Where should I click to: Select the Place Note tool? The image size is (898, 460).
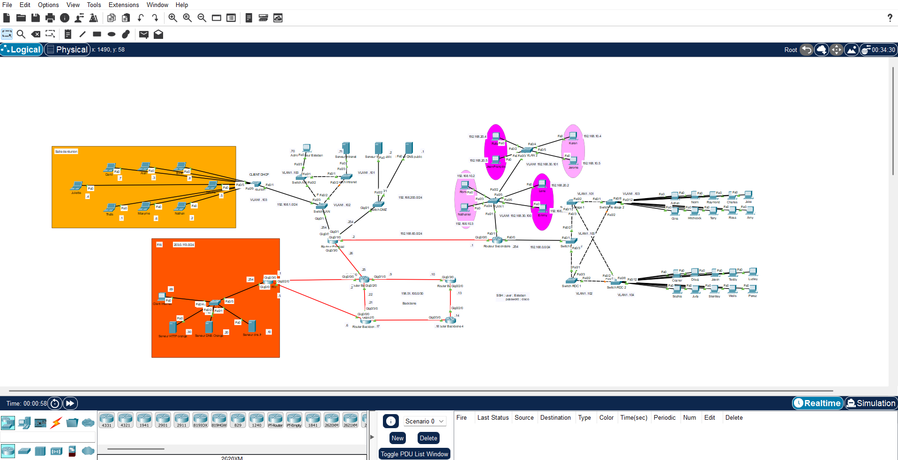coord(68,34)
